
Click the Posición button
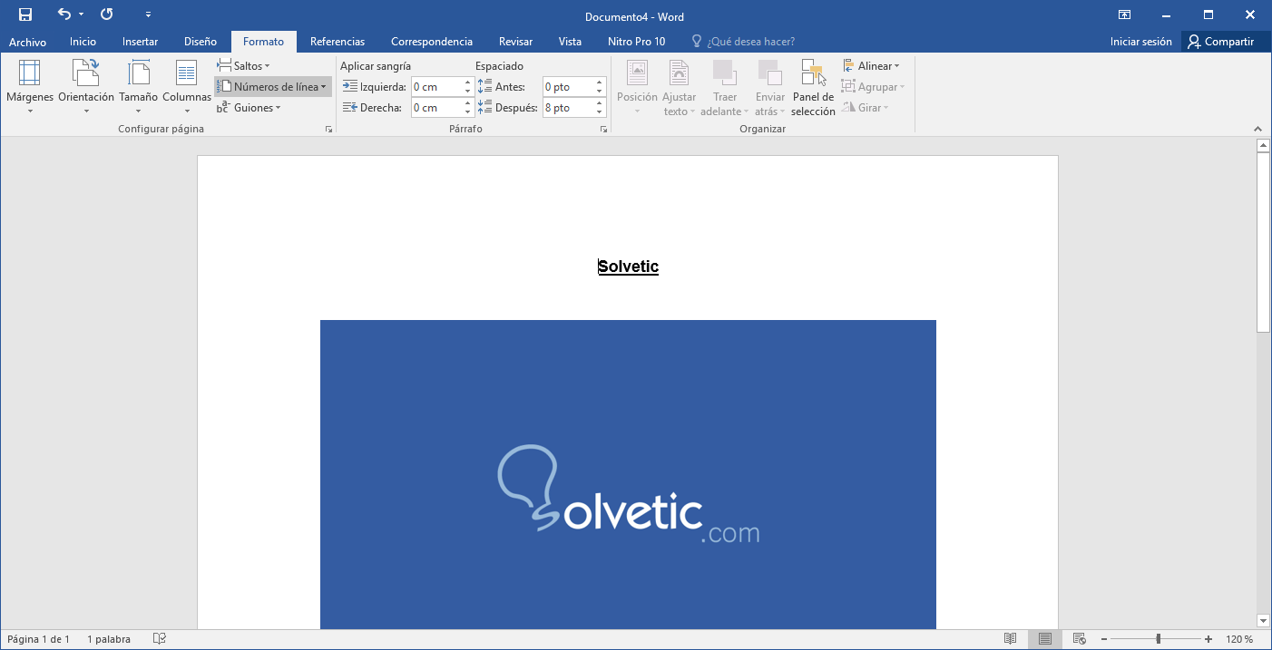tap(637, 87)
